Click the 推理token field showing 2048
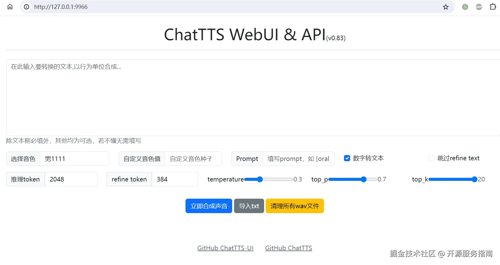 point(71,179)
